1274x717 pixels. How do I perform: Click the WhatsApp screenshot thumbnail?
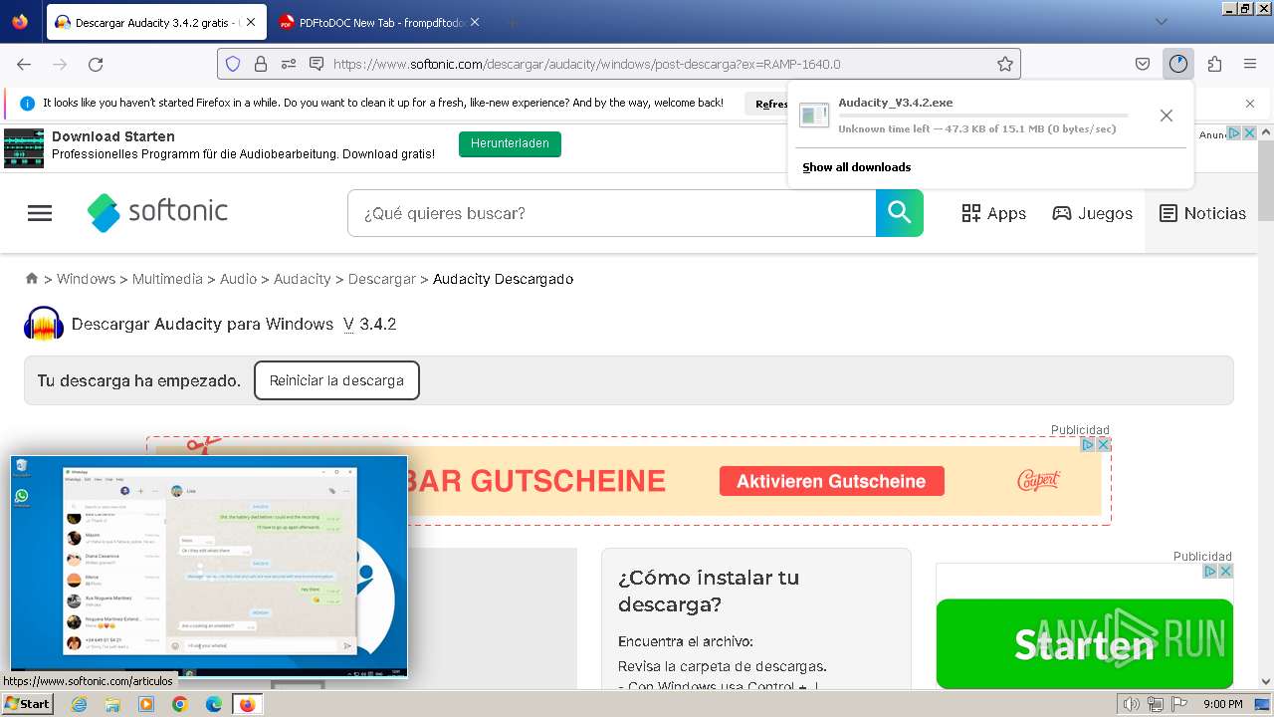click(209, 566)
